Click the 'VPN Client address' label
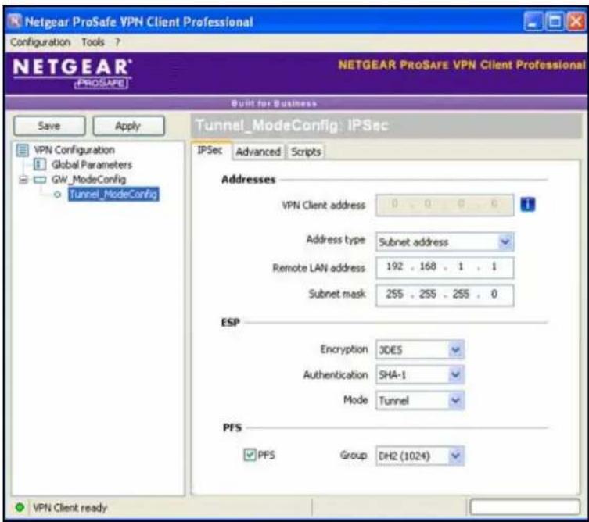The height and width of the screenshot is (522, 589). pos(323,206)
